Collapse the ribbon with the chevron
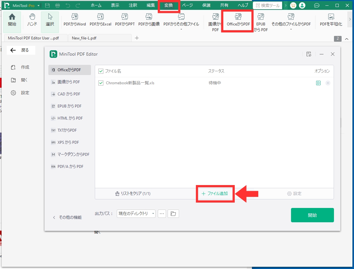The width and height of the screenshot is (354, 269). tap(347, 39)
